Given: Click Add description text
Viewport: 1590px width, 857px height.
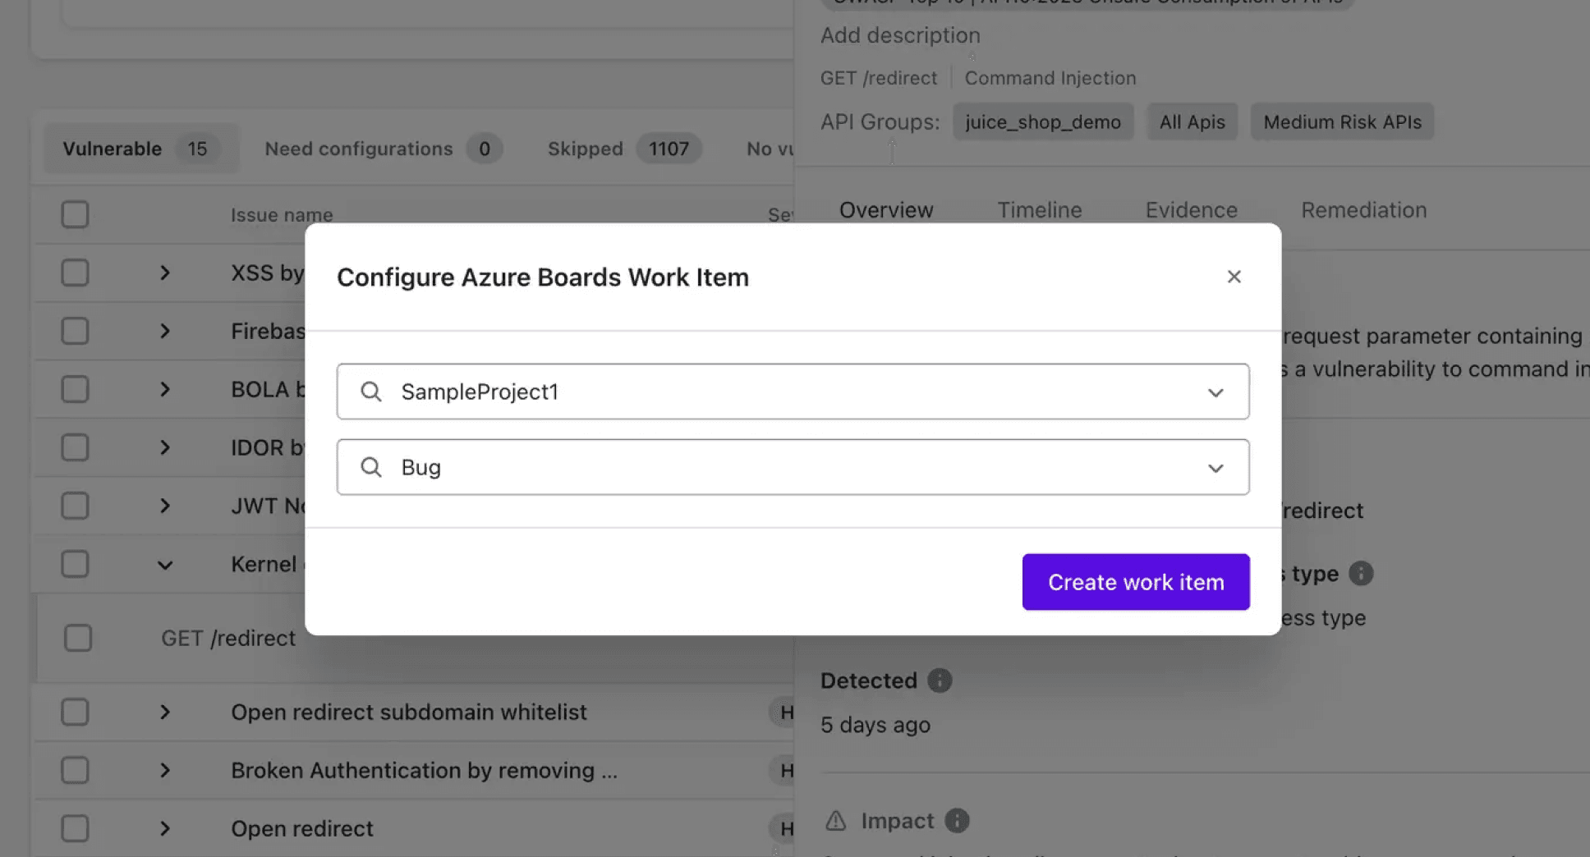Looking at the screenshot, I should [x=900, y=35].
